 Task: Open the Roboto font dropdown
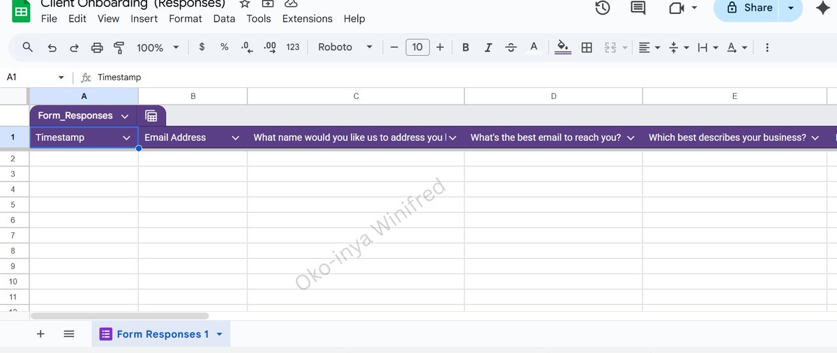[x=345, y=47]
